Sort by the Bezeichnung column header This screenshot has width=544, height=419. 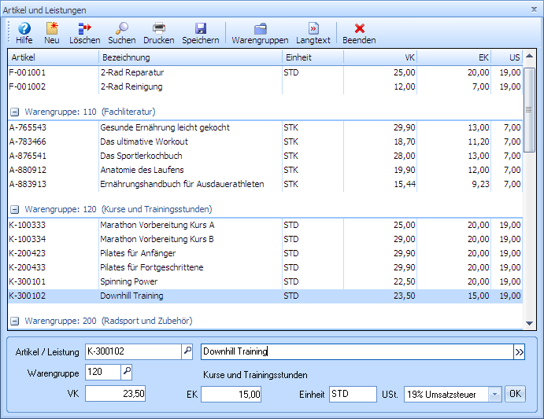[x=191, y=57]
